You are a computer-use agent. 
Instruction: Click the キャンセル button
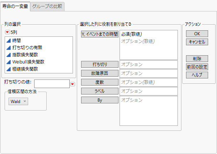(197, 42)
